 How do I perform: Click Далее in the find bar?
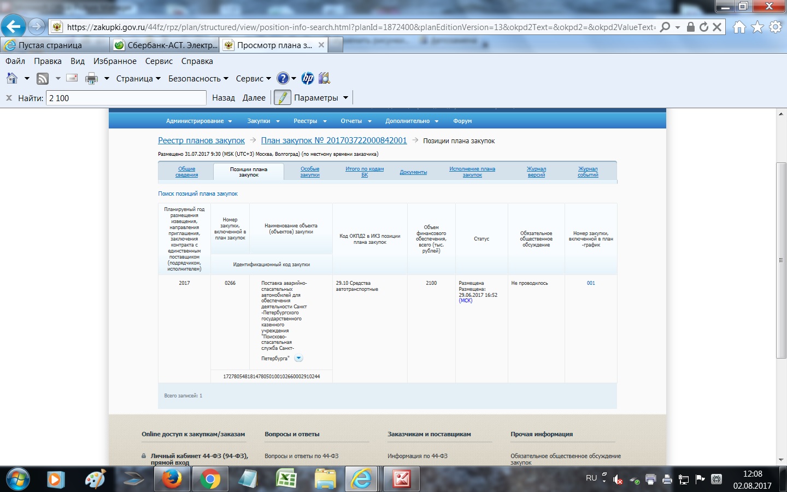pyautogui.click(x=254, y=98)
